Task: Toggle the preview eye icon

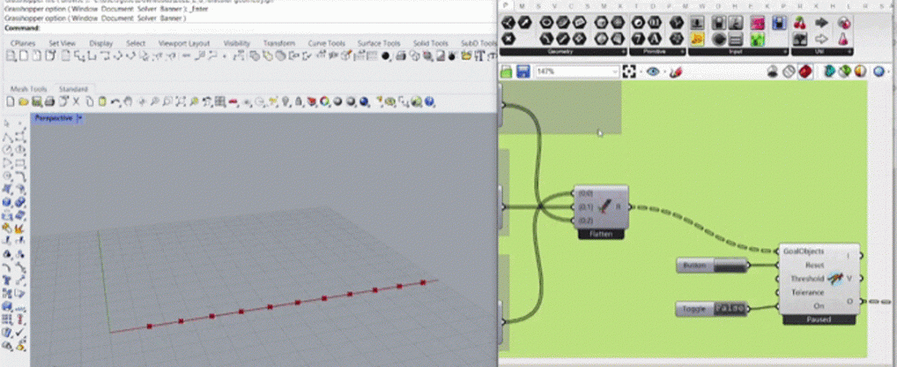Action: pyautogui.click(x=653, y=72)
